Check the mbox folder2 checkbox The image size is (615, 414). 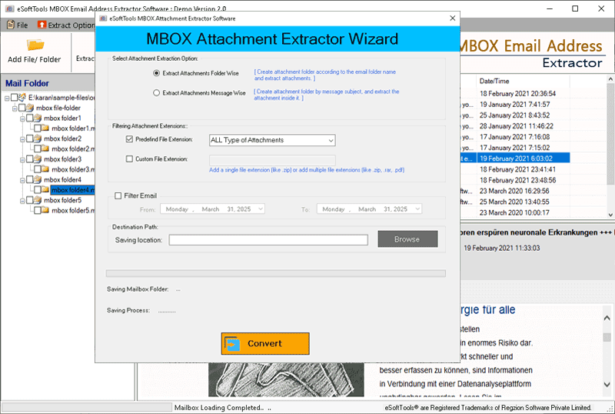tap(30, 139)
